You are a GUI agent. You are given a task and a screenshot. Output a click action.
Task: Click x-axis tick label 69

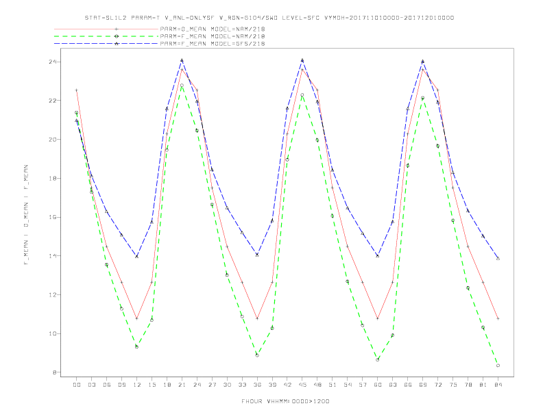[423, 385]
